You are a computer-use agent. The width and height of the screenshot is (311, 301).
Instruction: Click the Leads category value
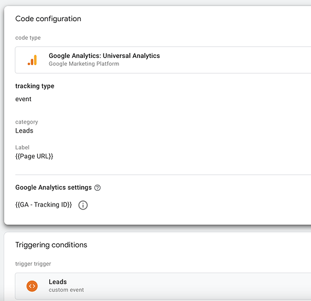coord(24,131)
